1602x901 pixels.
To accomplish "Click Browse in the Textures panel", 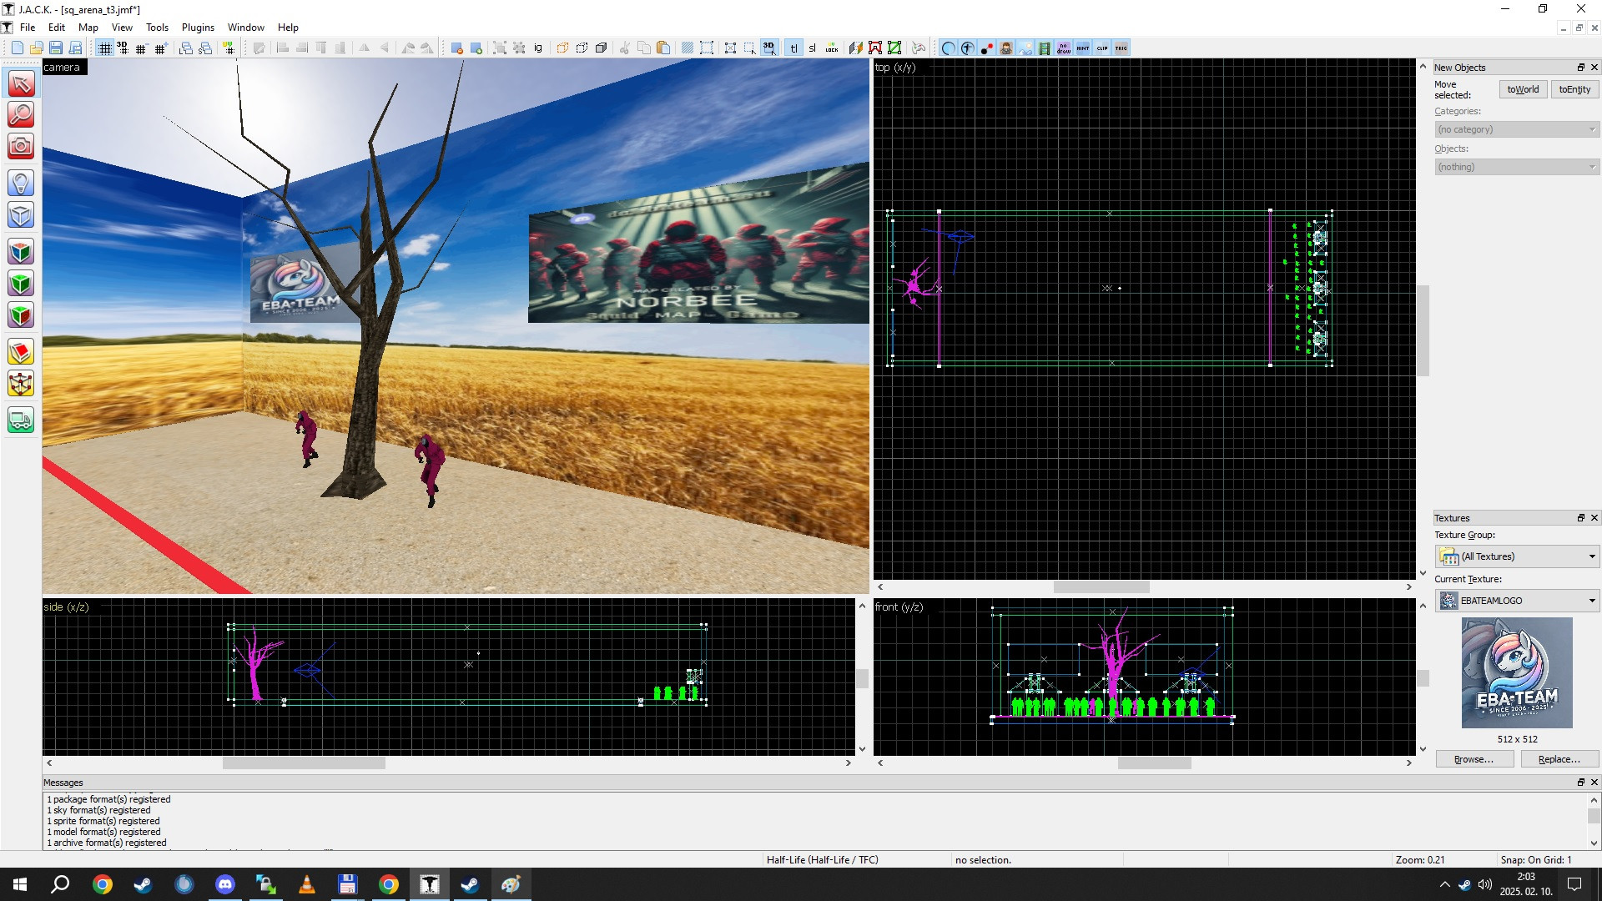I will tap(1474, 759).
